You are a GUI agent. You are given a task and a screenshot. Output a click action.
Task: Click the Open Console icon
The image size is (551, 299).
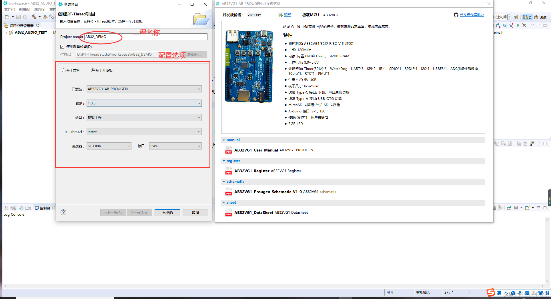click(x=527, y=208)
